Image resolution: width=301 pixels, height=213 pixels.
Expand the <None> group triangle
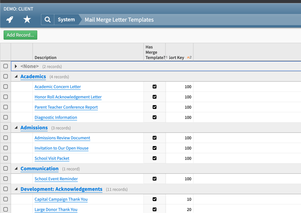(16, 66)
